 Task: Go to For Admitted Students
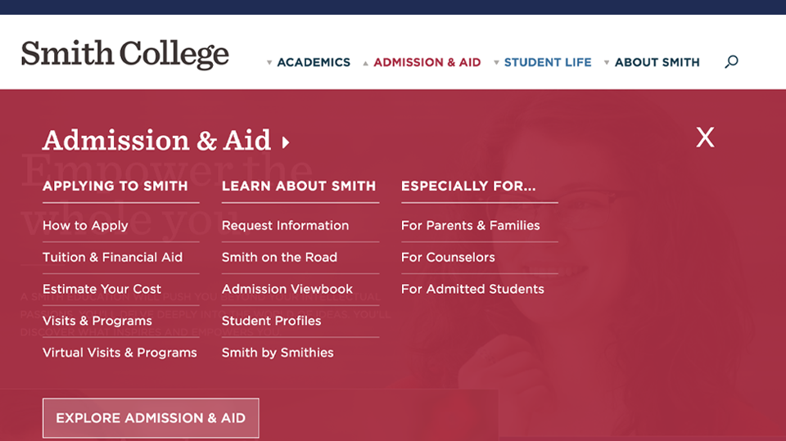click(x=472, y=289)
